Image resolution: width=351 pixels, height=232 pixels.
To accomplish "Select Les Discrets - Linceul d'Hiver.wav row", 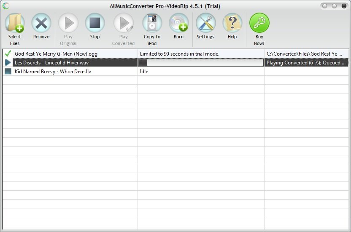I will tap(175, 62).
